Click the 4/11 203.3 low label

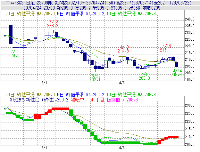pos(144,76)
